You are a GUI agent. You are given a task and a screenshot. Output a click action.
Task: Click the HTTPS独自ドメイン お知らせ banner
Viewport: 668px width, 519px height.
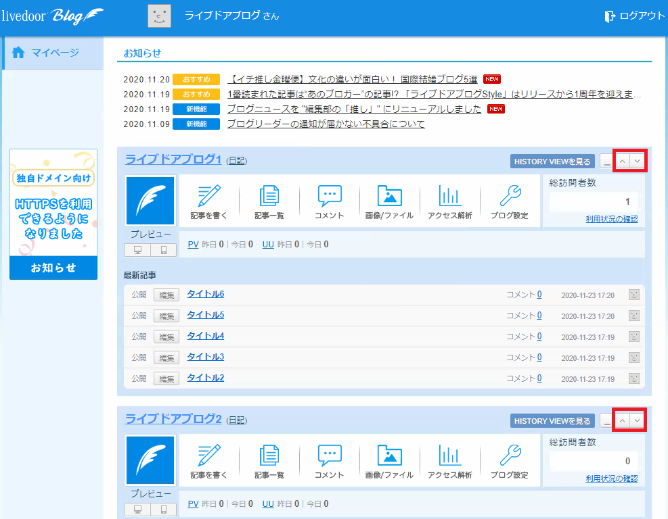(53, 214)
